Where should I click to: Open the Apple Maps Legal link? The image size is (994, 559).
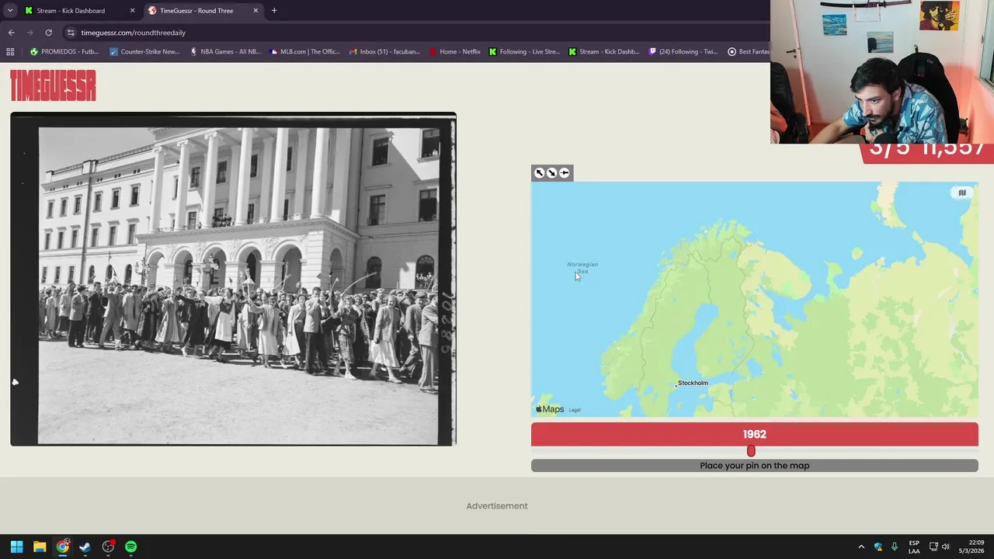[x=575, y=410]
